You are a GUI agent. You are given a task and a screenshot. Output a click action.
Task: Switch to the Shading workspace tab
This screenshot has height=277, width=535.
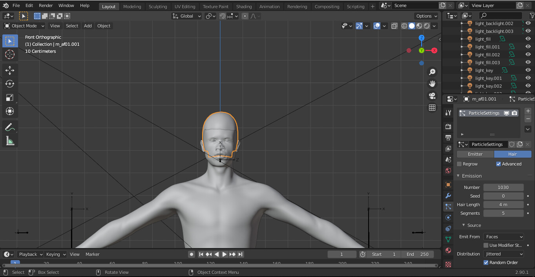pos(244,7)
